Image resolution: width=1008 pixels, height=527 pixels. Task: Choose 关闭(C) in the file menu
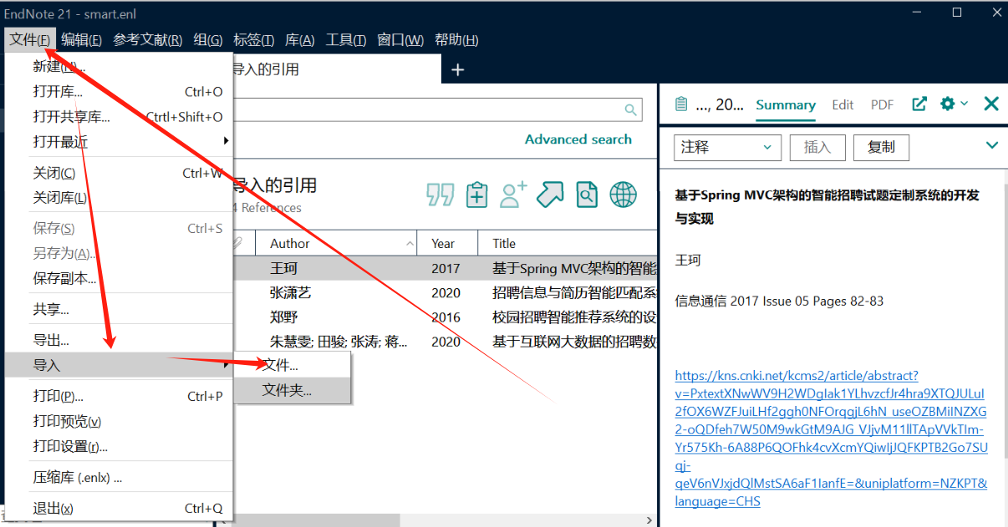(x=119, y=173)
